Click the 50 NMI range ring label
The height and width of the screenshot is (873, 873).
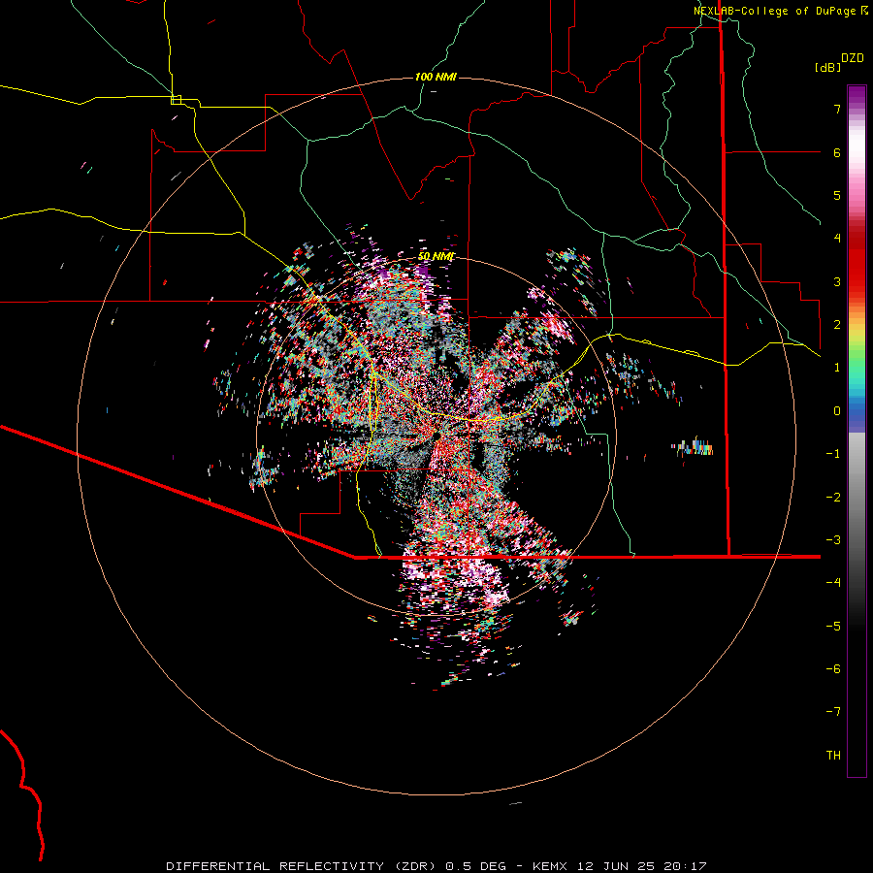click(436, 256)
